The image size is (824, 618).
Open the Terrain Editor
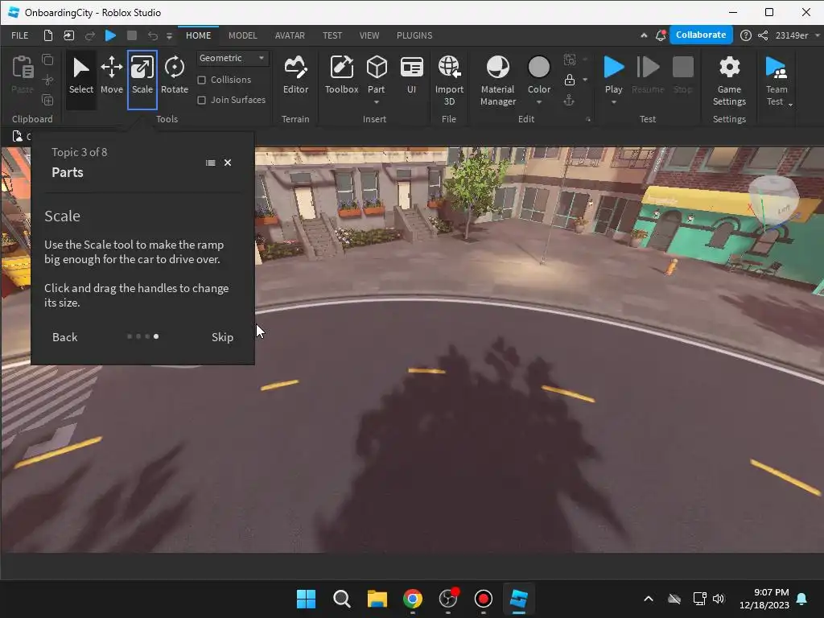[295, 76]
